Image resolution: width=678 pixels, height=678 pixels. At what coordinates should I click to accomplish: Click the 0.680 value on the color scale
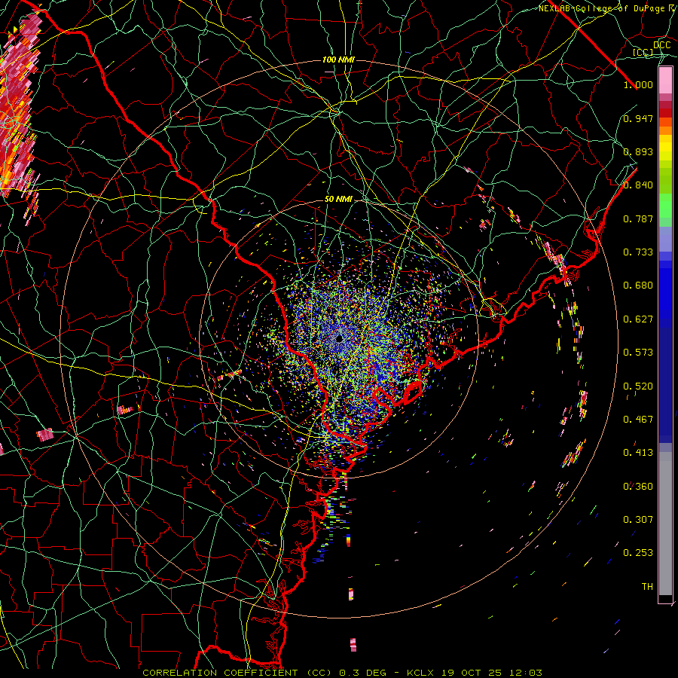(x=638, y=286)
